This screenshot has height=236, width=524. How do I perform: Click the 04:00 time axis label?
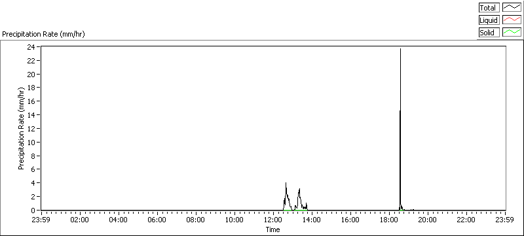[119, 220]
